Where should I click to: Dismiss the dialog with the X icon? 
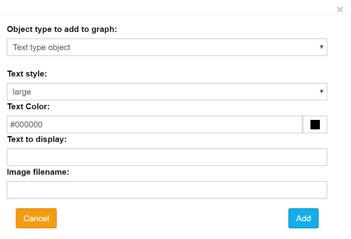(x=340, y=9)
